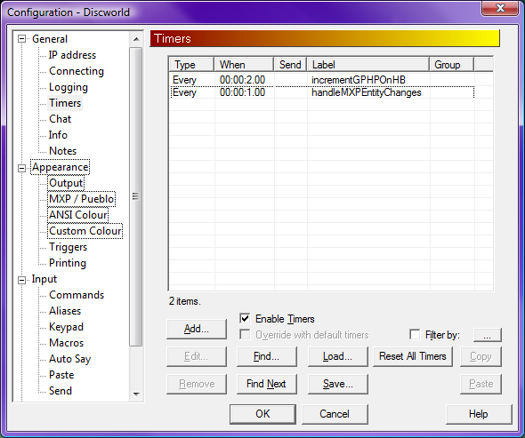Click the Help button
Viewport: 525px width, 438px height.
479,414
